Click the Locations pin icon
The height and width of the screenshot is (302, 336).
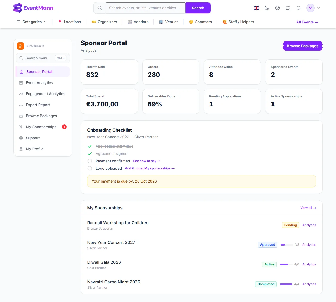pos(60,22)
